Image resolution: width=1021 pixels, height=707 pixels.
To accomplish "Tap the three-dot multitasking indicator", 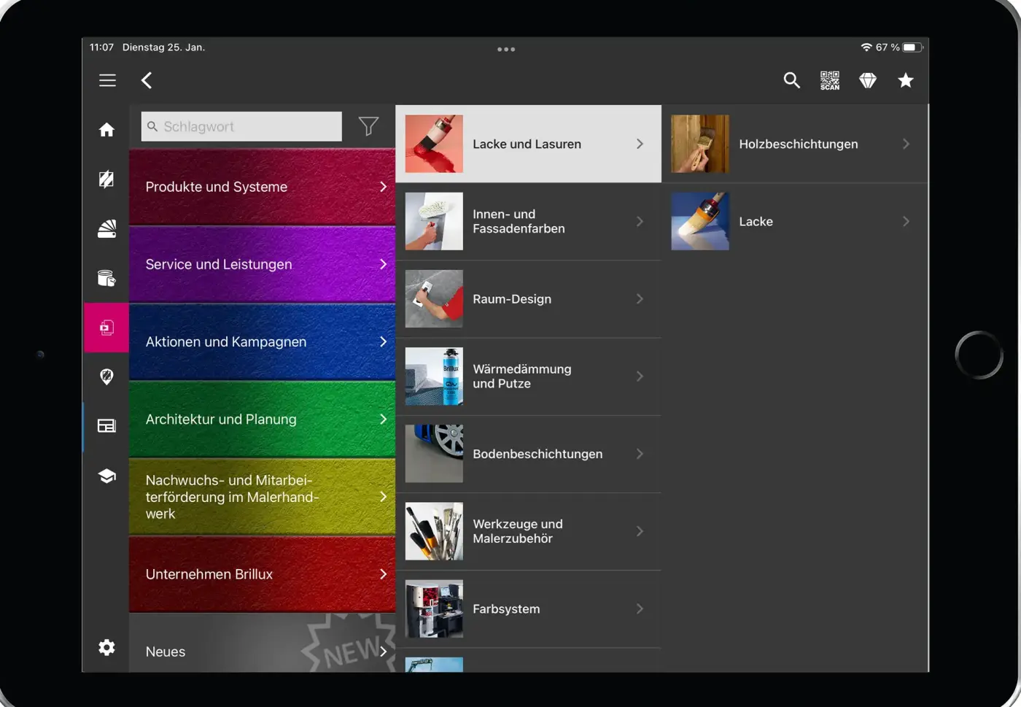I will (x=506, y=50).
